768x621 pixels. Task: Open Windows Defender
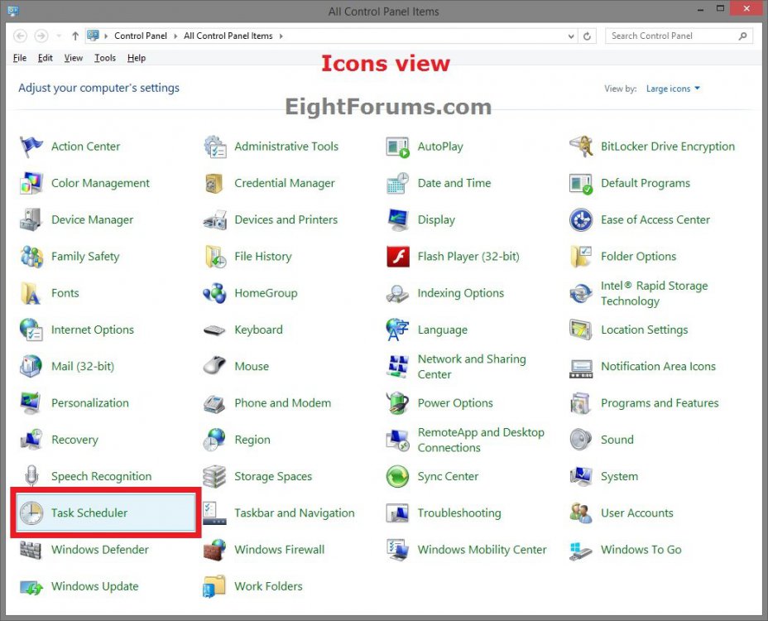[x=101, y=549]
